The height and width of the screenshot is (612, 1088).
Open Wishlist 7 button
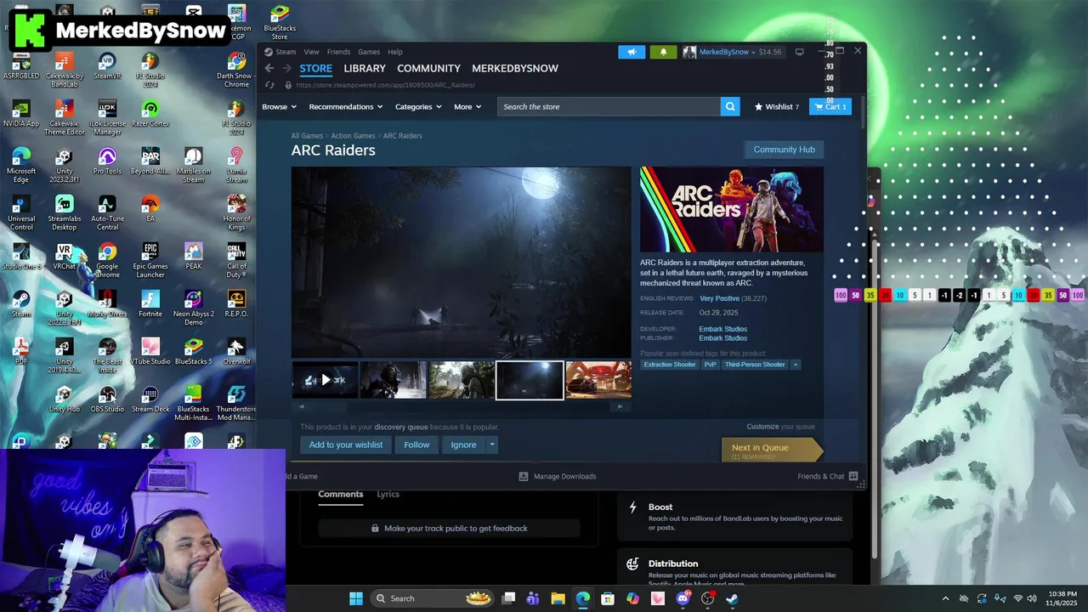[777, 106]
